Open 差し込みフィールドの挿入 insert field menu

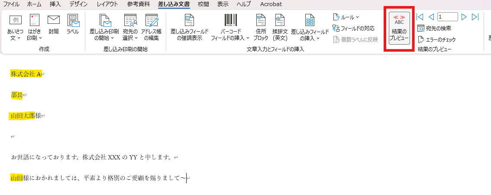tap(310, 28)
